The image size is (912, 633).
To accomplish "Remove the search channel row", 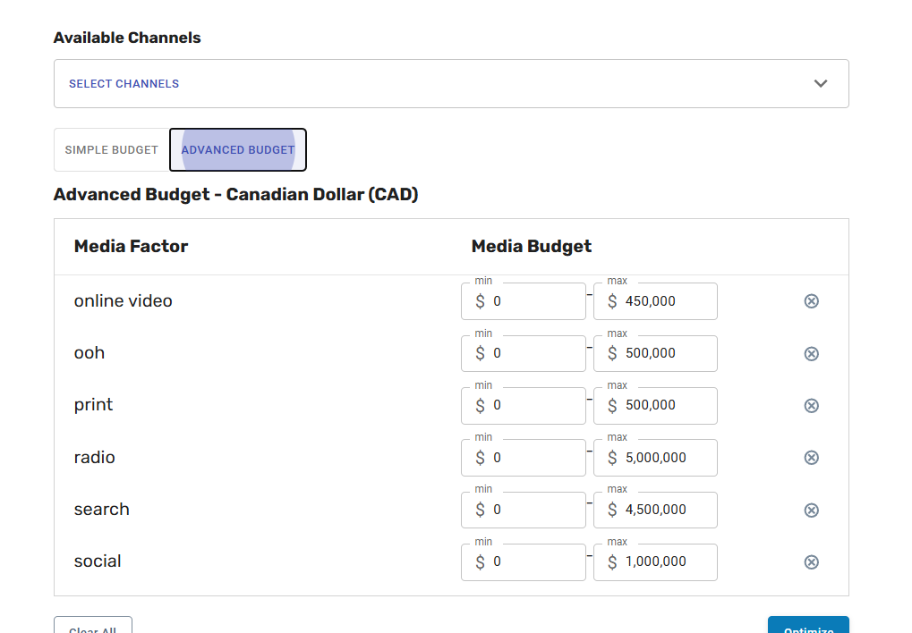I will pyautogui.click(x=812, y=510).
